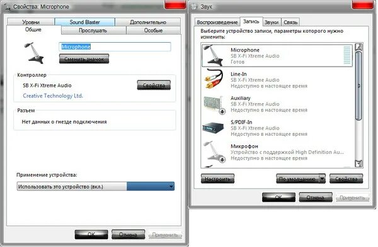Viewport: 378px width, 247px height.
Task: Click OK in Sound window
Action: [x=278, y=197]
